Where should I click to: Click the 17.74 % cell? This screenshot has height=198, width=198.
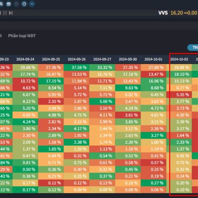point(25,74)
